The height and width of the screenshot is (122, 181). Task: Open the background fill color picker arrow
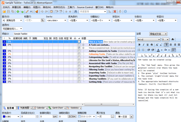pyautogui.click(x=169, y=50)
